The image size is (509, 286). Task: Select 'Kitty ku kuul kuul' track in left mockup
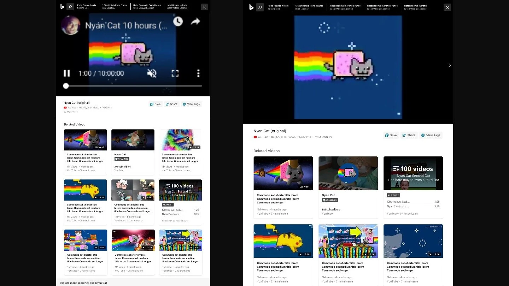click(180, 210)
